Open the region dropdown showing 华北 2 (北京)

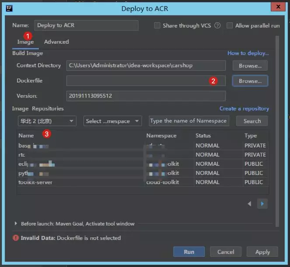click(x=47, y=121)
